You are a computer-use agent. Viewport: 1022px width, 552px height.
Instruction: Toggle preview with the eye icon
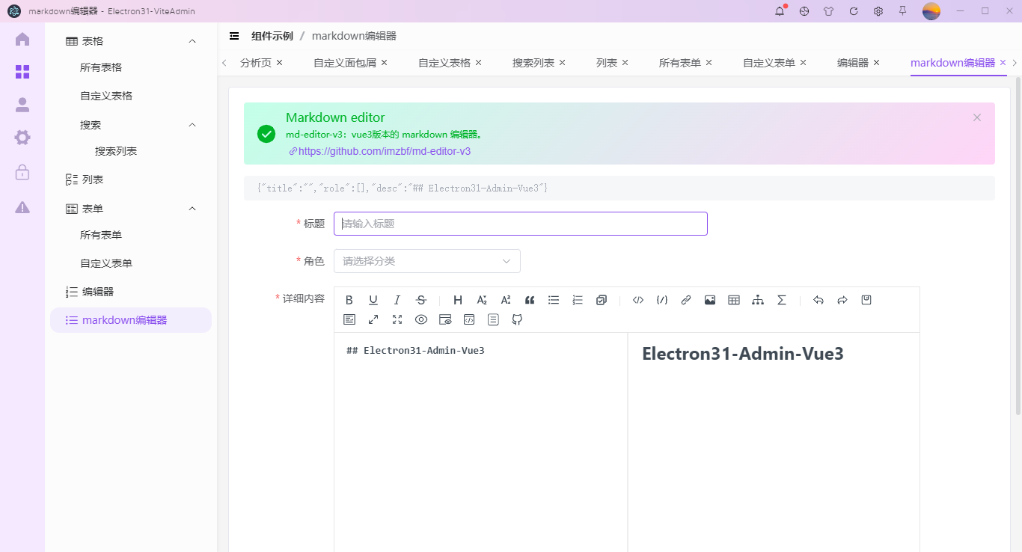click(x=421, y=319)
